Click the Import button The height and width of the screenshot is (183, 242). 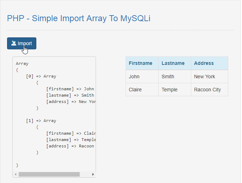tap(22, 43)
